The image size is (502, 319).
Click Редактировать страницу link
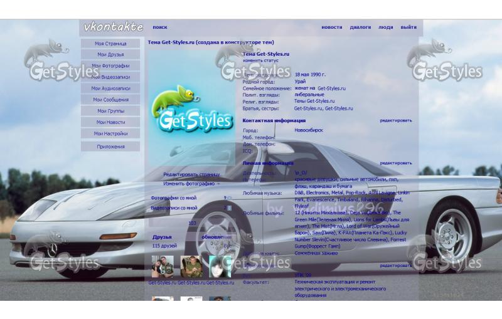(191, 174)
